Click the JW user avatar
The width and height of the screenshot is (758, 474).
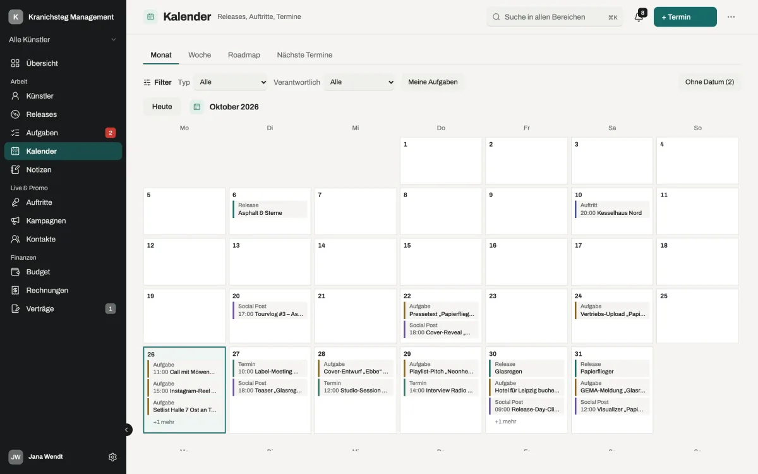(16, 457)
